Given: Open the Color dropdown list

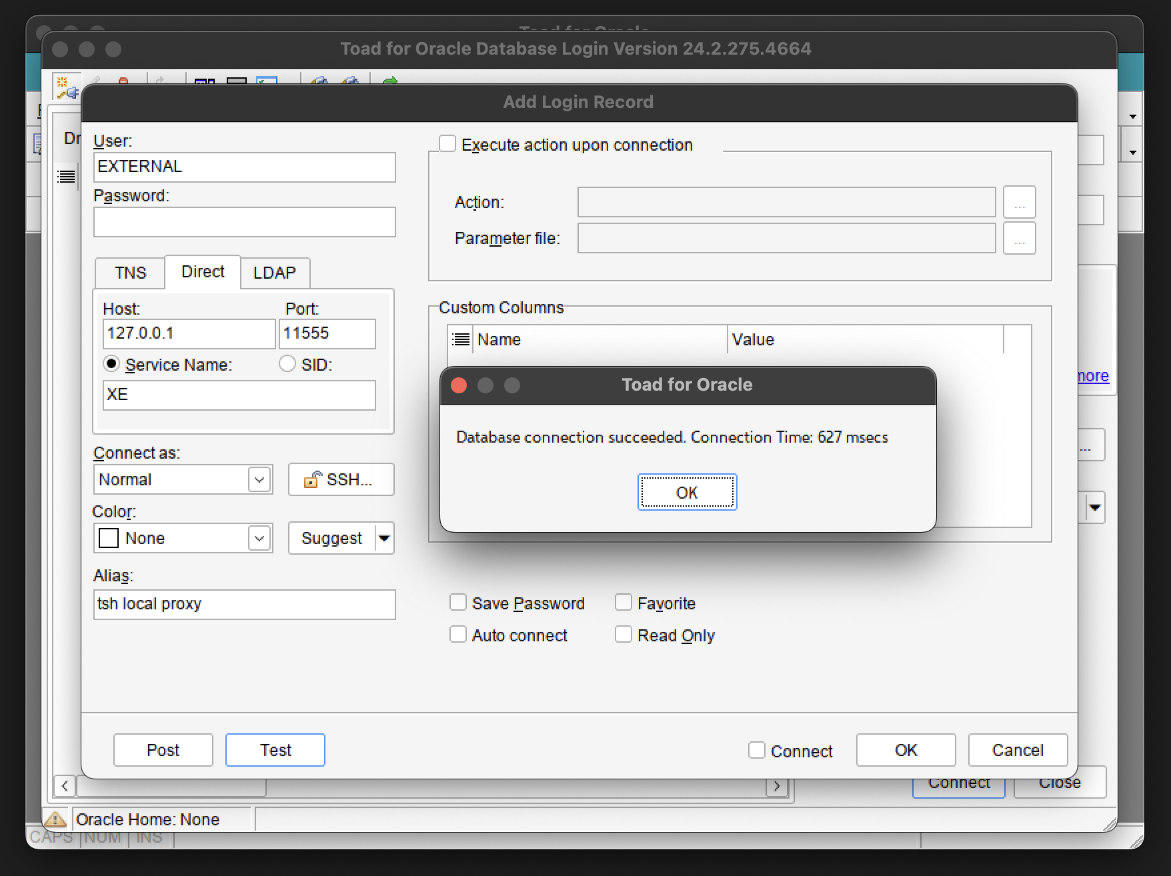Looking at the screenshot, I should coord(259,538).
